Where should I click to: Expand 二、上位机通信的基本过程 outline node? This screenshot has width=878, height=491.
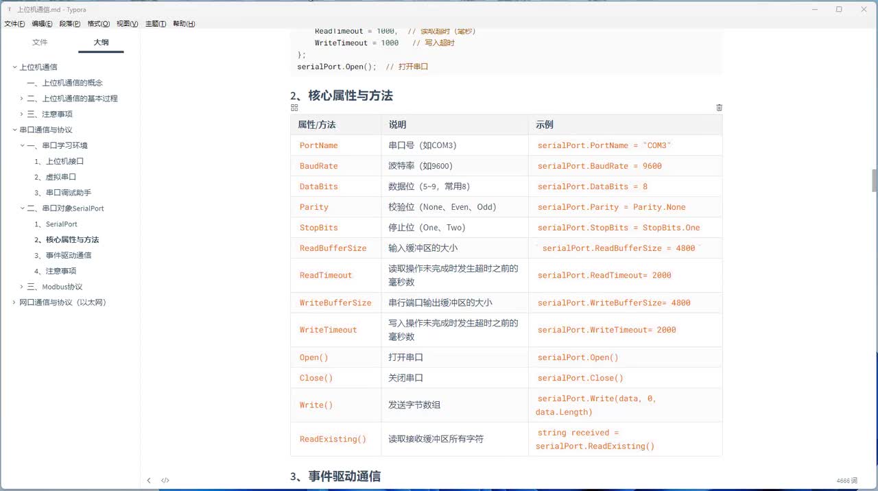pyautogui.click(x=22, y=99)
